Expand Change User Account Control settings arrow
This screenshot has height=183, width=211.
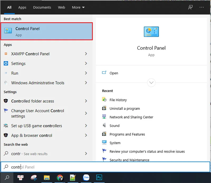click(86, 113)
